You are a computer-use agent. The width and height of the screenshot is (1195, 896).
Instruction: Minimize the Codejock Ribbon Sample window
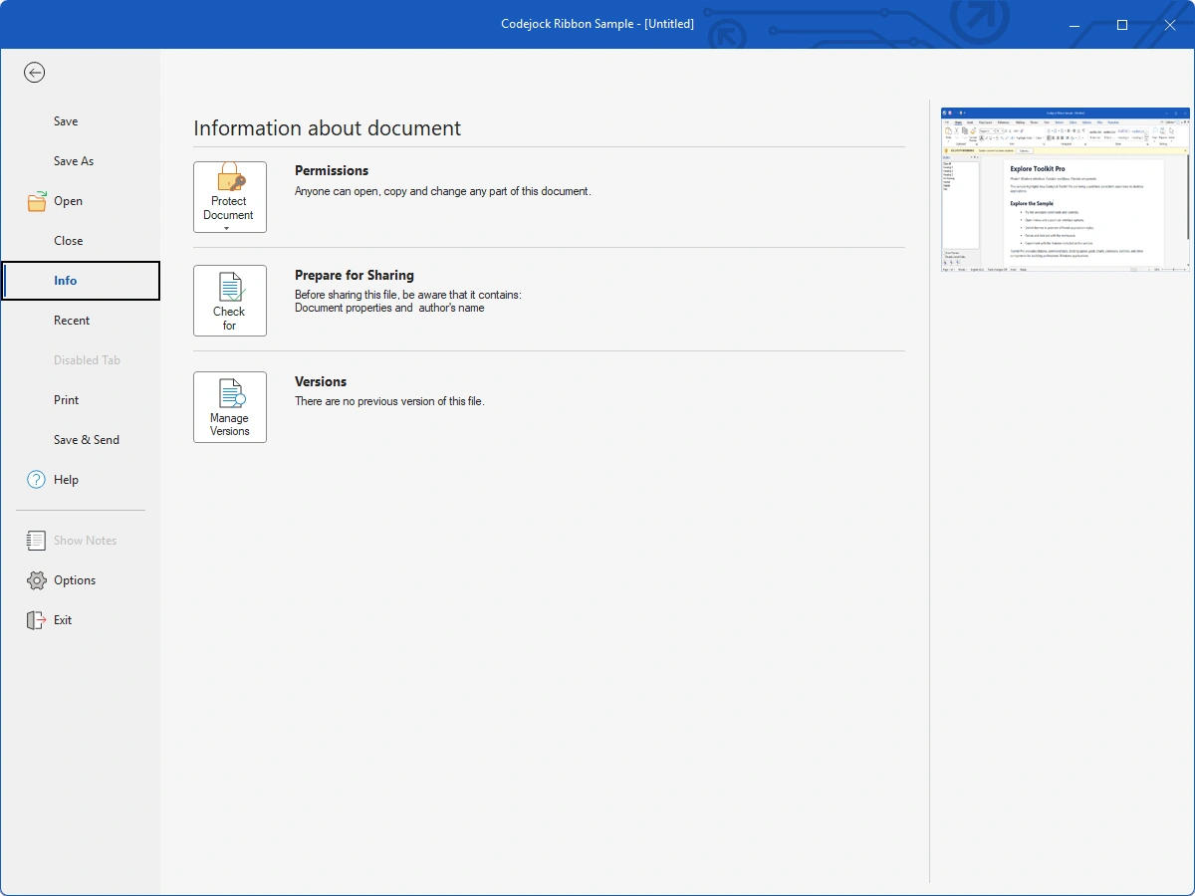coord(1075,25)
